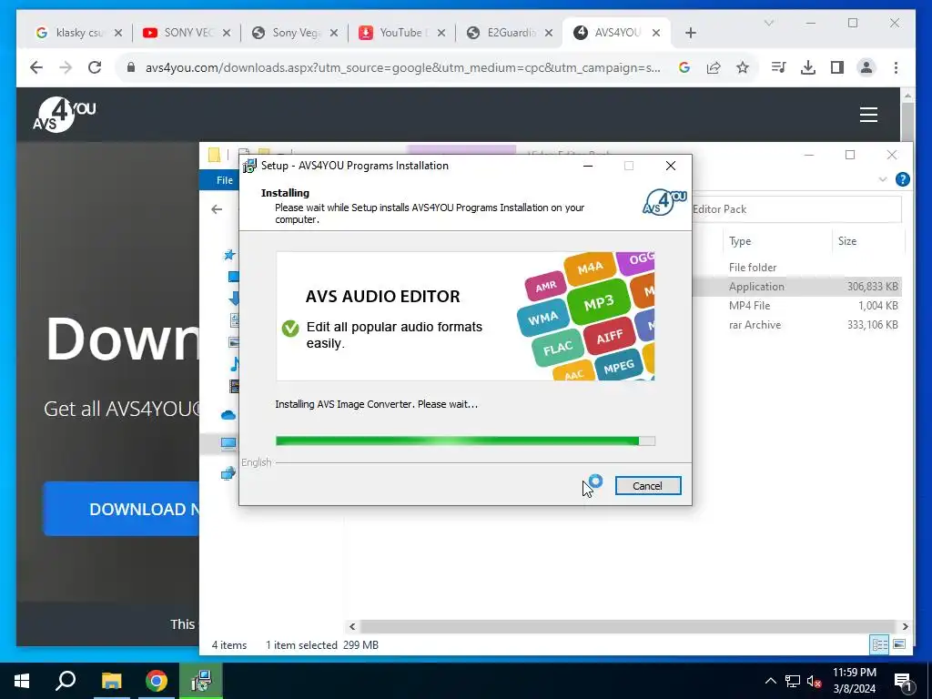Screen dimensions: 932x699
Task: Share this page icon in Chrome
Action: click(714, 67)
